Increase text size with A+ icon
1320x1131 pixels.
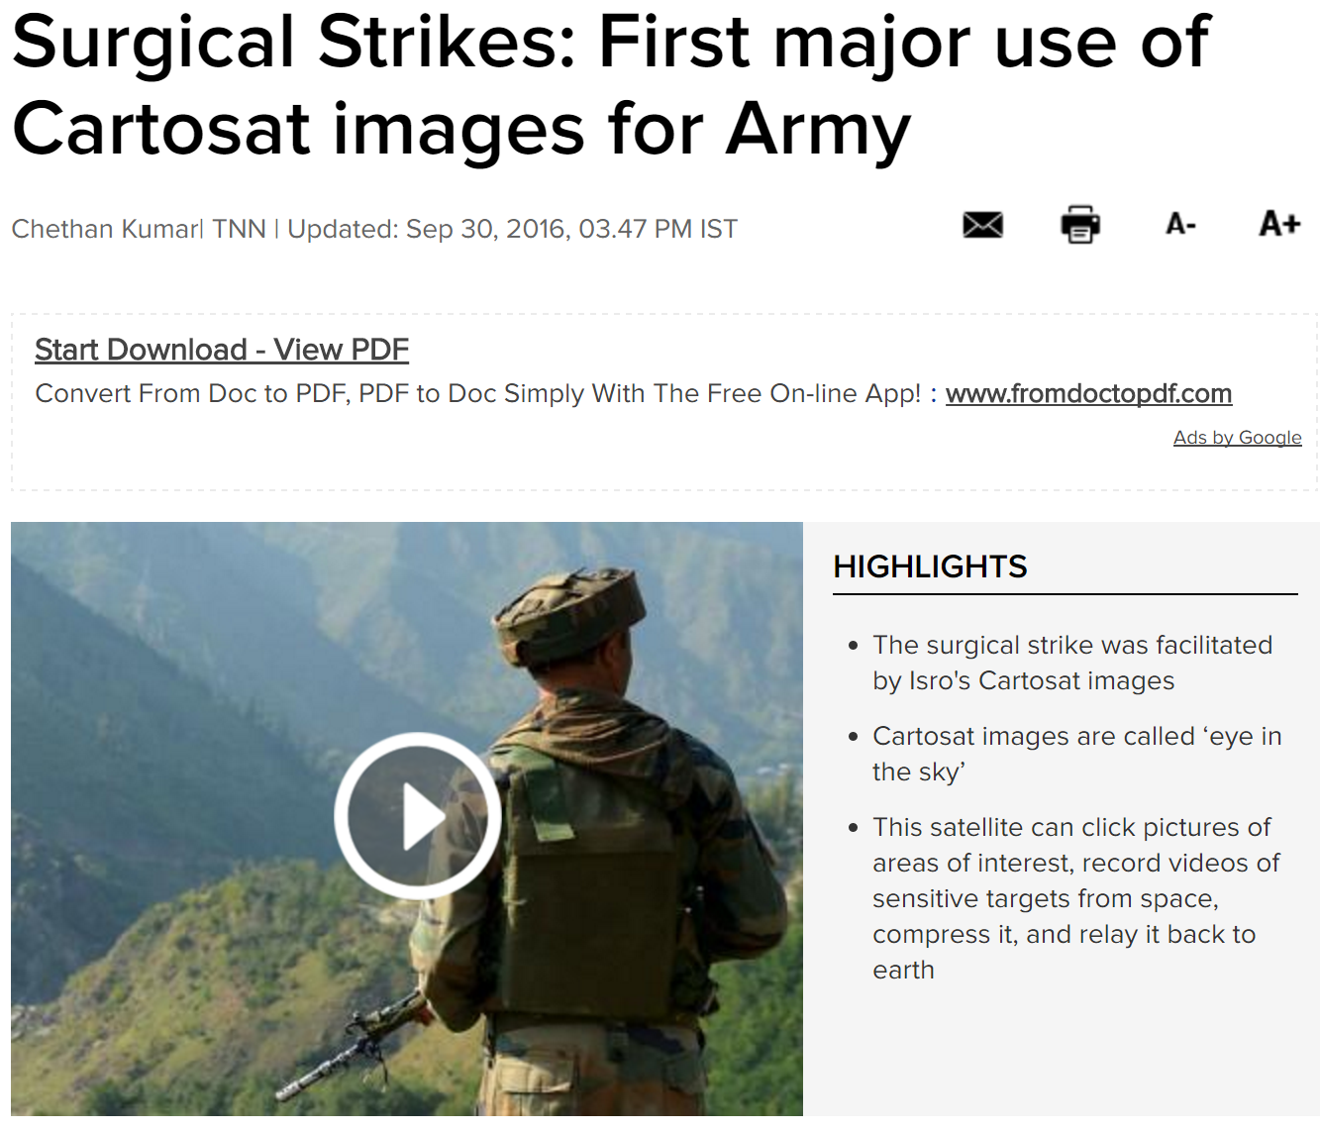1278,223
